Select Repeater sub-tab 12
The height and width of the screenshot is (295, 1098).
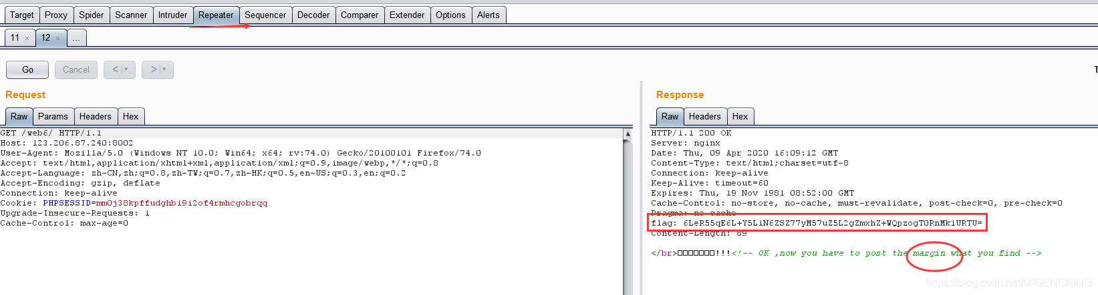(45, 37)
